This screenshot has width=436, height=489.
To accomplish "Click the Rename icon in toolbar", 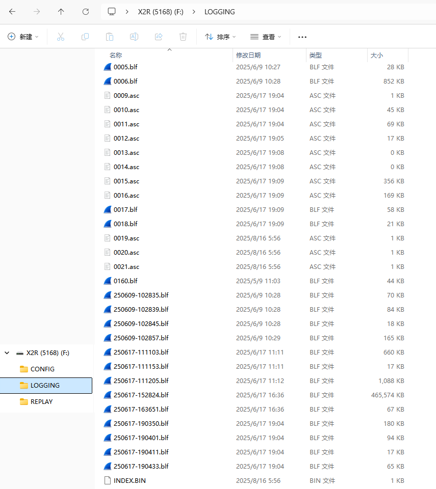I will pyautogui.click(x=134, y=37).
